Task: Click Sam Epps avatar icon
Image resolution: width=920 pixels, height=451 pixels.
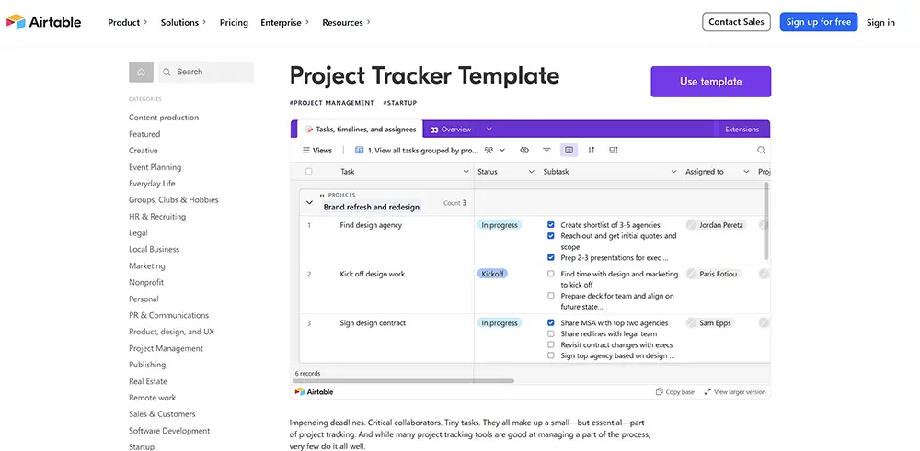Action: 691,322
